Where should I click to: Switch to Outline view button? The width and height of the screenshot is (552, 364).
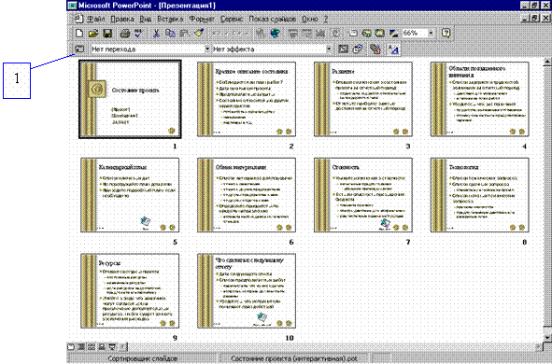pos(81,347)
